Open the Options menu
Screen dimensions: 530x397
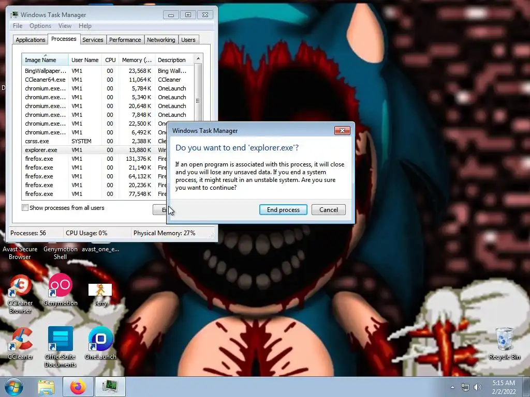40,26
